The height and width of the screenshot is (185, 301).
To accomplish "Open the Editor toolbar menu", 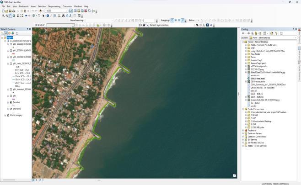I will click(193, 20).
